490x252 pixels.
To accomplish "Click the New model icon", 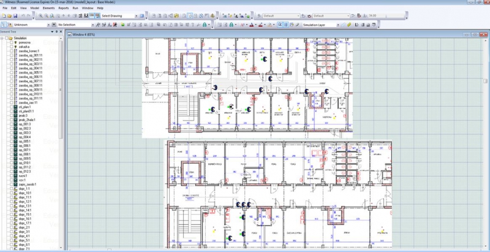I will (4, 15).
